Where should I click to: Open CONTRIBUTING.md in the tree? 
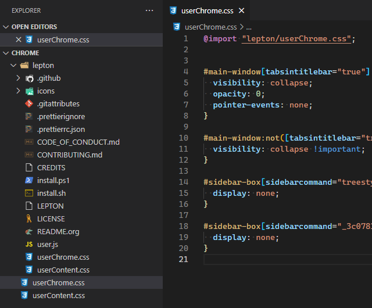(x=70, y=155)
